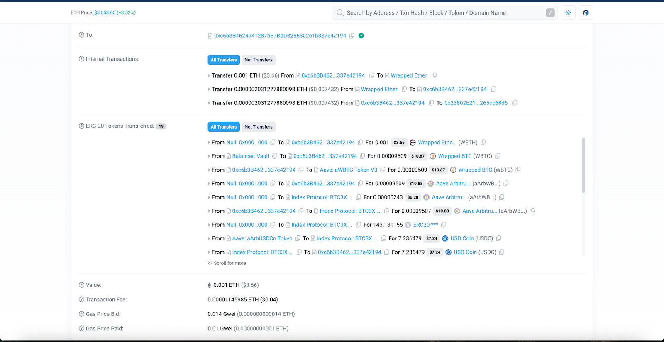
Task: Expand the ERC-20 row For 143.181155
Action: [x=209, y=225]
